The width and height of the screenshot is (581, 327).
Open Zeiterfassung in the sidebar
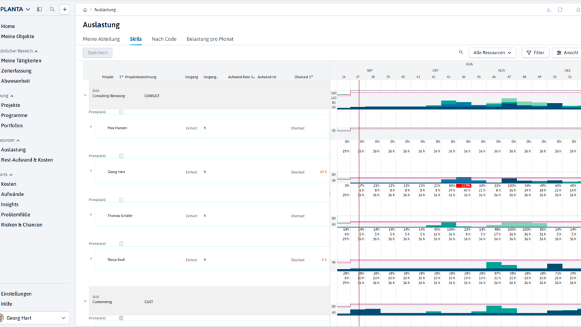click(x=16, y=71)
